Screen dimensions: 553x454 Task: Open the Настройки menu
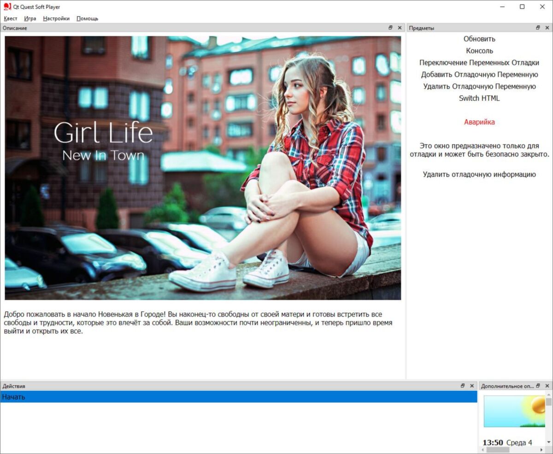[x=56, y=18]
